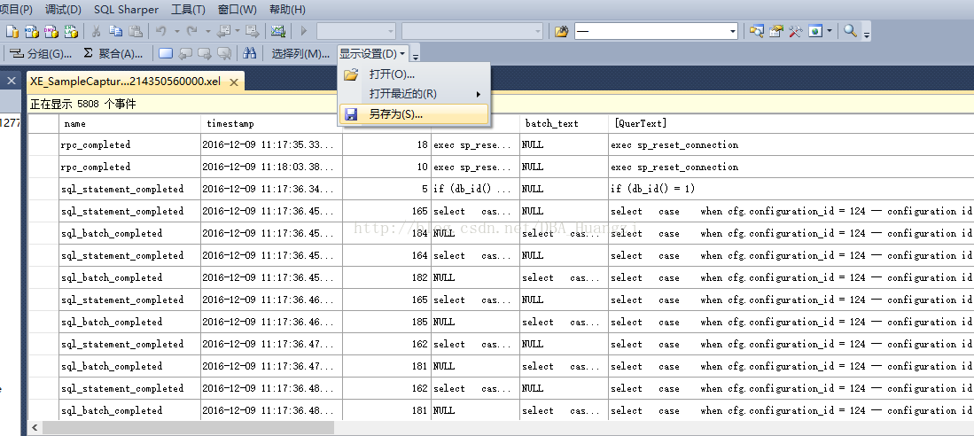This screenshot has height=436, width=974.
Task: Go to previous bookmark icon
Action: pyautogui.click(x=185, y=53)
